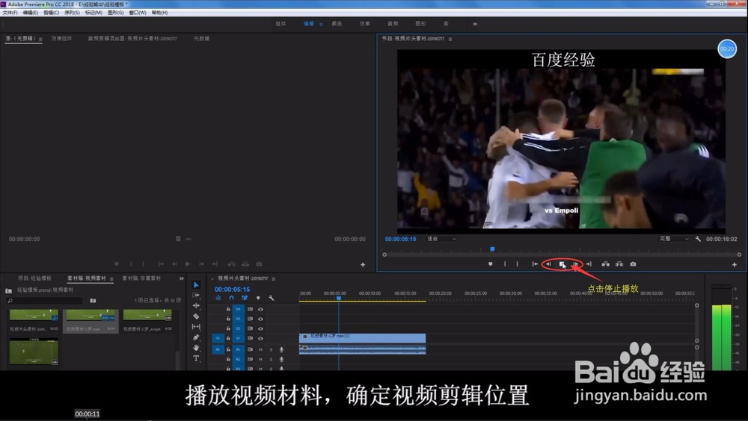The height and width of the screenshot is (421, 748).
Task: Select the Selection tool arrow
Action: click(196, 285)
